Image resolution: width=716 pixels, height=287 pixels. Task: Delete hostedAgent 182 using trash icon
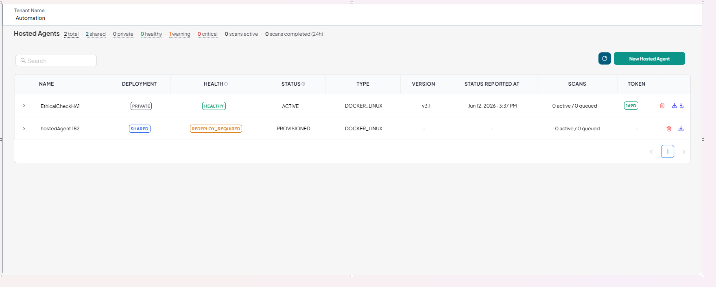tap(669, 129)
